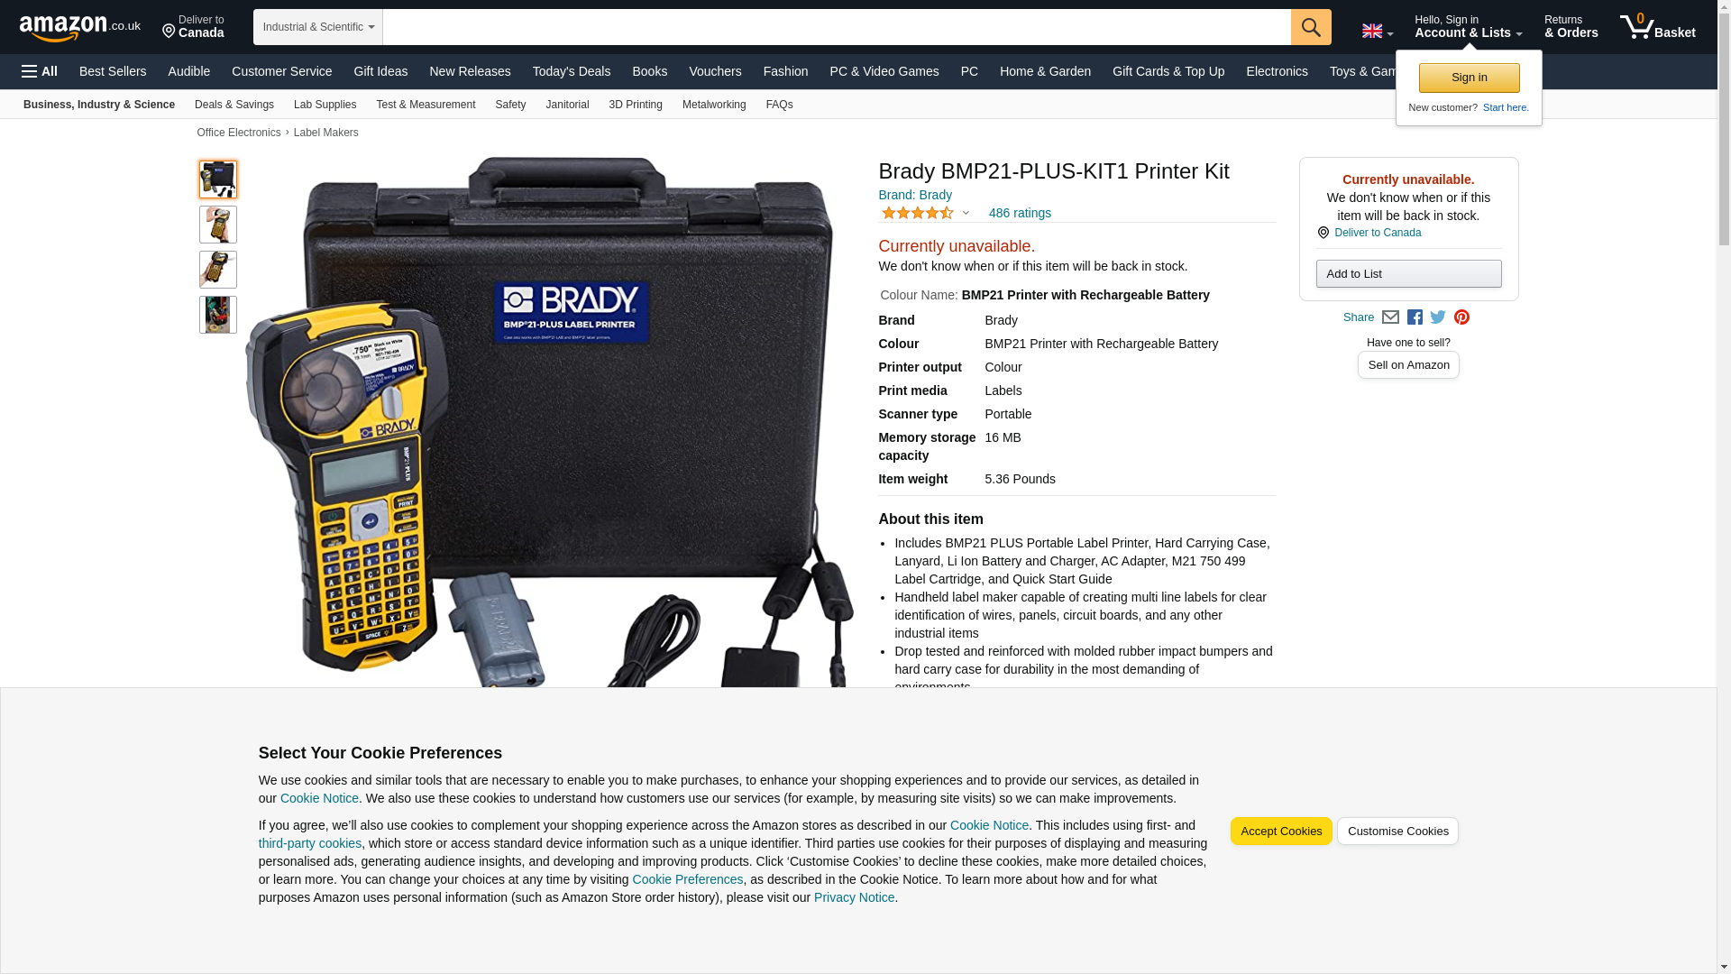
Task: Share product on Pinterest icon
Action: [1461, 317]
